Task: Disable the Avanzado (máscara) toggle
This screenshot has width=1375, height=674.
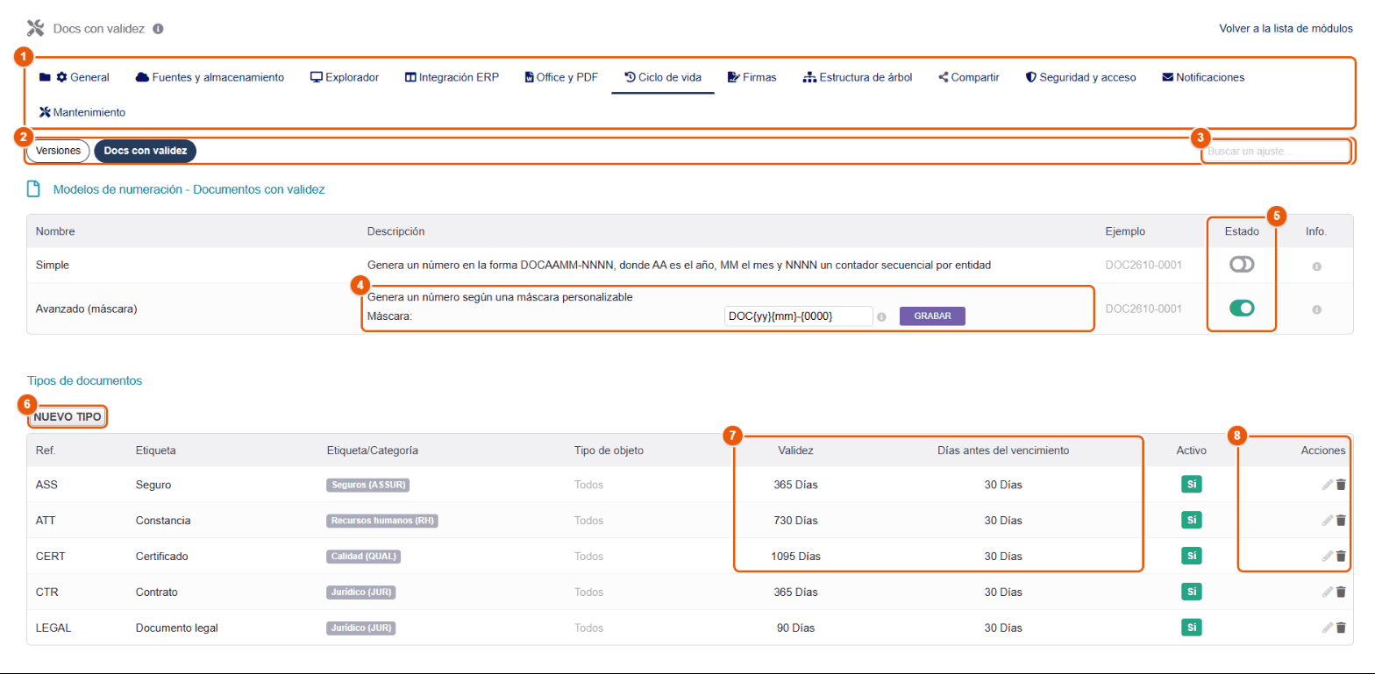Action: click(x=1242, y=308)
